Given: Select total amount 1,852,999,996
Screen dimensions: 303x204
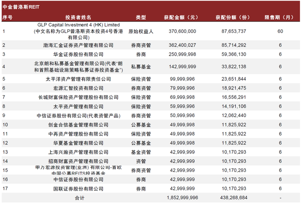Looking at the screenshot, I should pyautogui.click(x=182, y=198).
